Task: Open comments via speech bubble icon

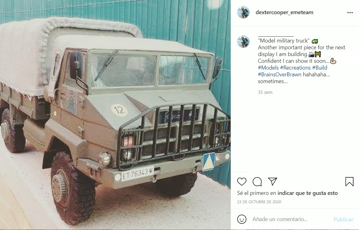Action: (257, 182)
